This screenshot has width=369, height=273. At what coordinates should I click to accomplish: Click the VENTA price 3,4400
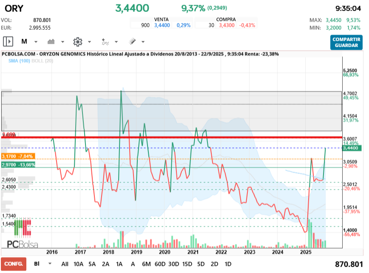pyautogui.click(x=162, y=25)
